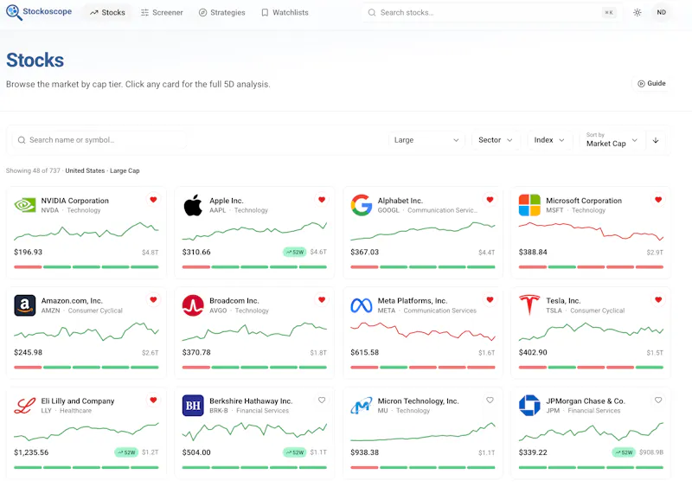The height and width of the screenshot is (487, 692).
Task: Click the Meta logo icon
Action: tap(362, 305)
